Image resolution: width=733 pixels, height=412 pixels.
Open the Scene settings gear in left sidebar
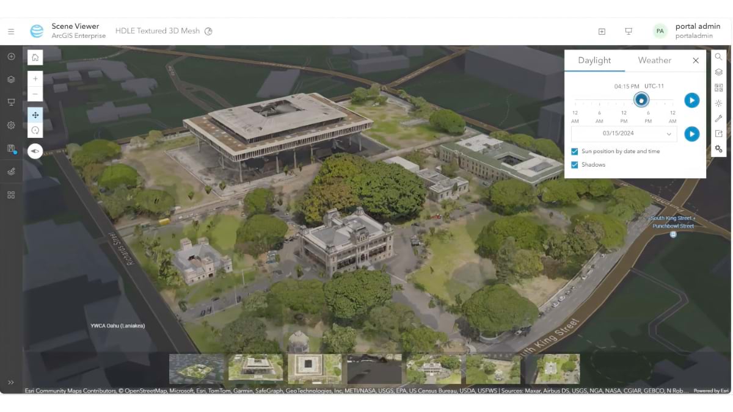tap(10, 125)
